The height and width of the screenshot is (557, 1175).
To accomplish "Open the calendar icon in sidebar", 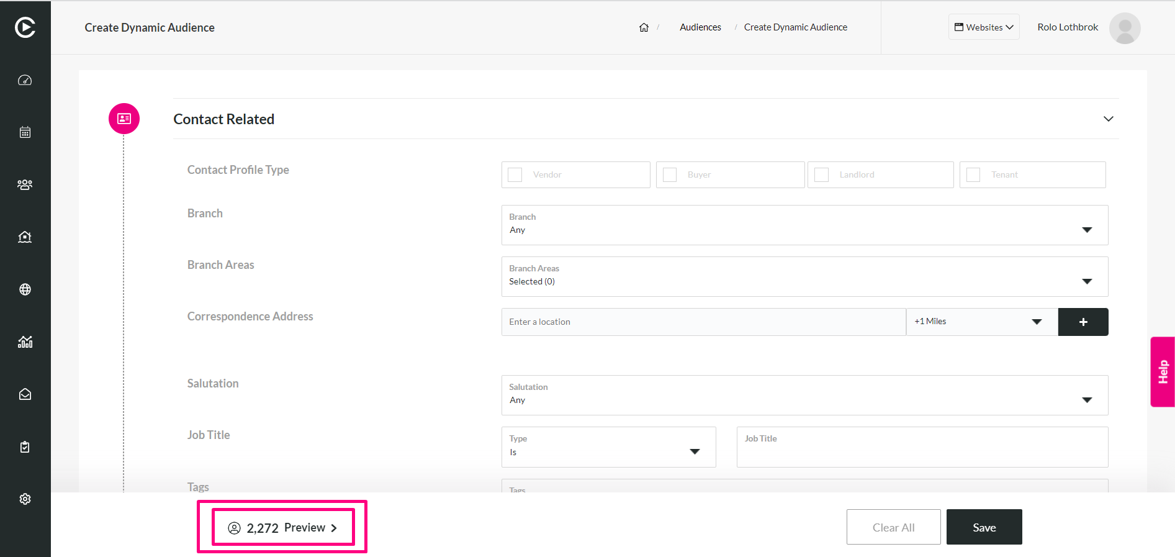I will [25, 132].
